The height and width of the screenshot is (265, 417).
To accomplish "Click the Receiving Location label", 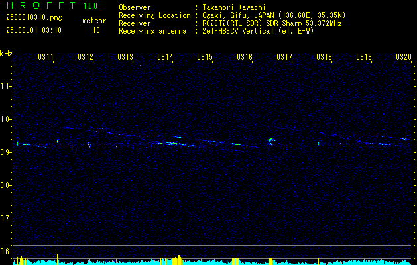I will [154, 15].
